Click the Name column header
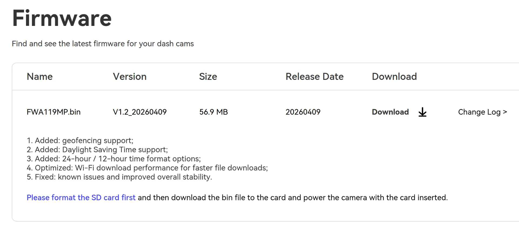 tap(40, 77)
